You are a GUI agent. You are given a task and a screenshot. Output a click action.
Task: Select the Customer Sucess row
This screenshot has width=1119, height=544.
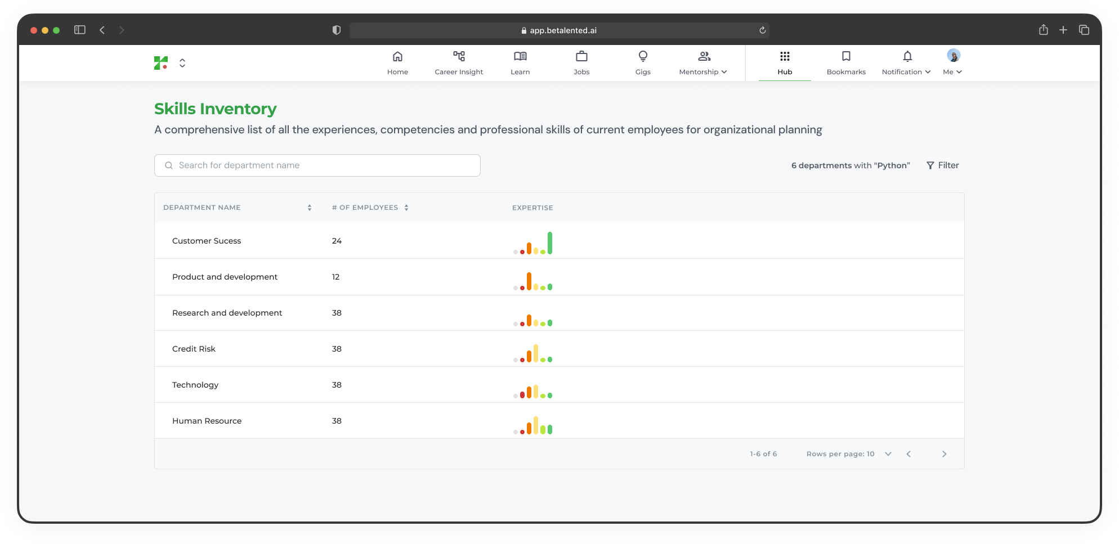point(559,241)
